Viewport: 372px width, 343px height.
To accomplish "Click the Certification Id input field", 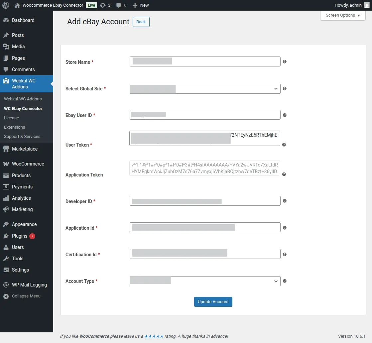I will click(205, 254).
